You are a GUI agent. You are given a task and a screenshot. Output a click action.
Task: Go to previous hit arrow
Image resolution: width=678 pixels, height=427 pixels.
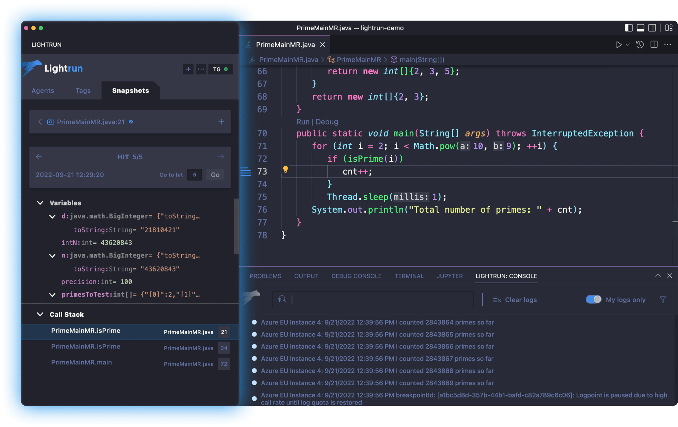[39, 157]
